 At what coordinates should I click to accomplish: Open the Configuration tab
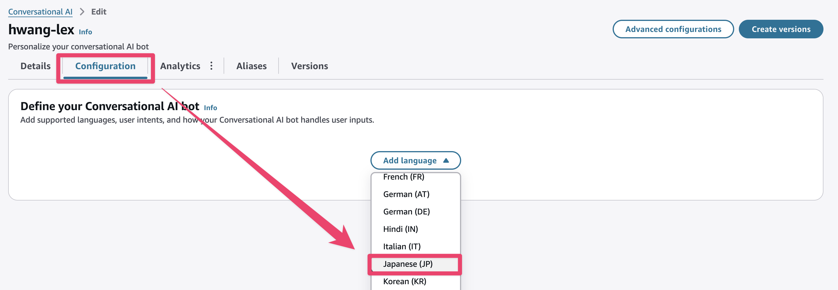(x=105, y=66)
